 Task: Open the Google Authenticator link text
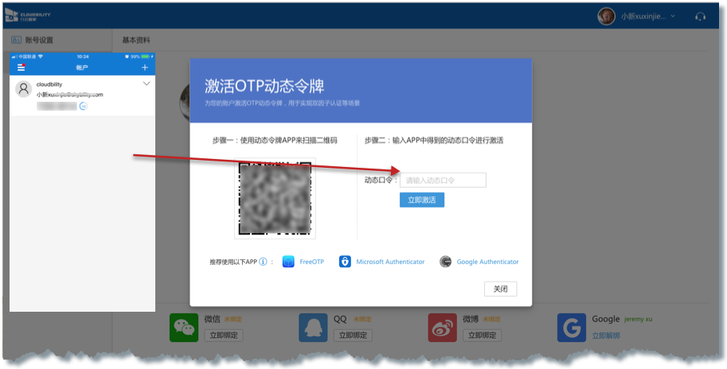[x=487, y=262]
